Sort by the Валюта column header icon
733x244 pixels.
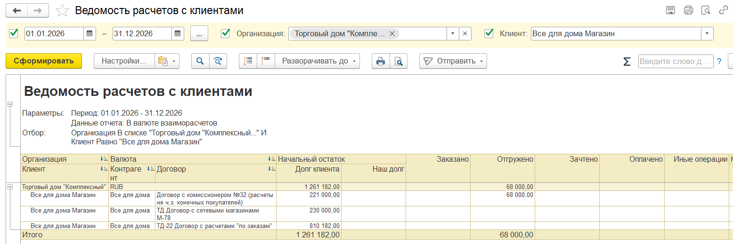(x=272, y=159)
